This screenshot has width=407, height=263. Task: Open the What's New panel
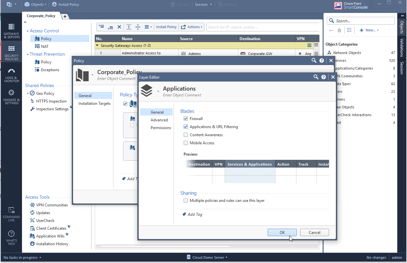click(x=11, y=238)
